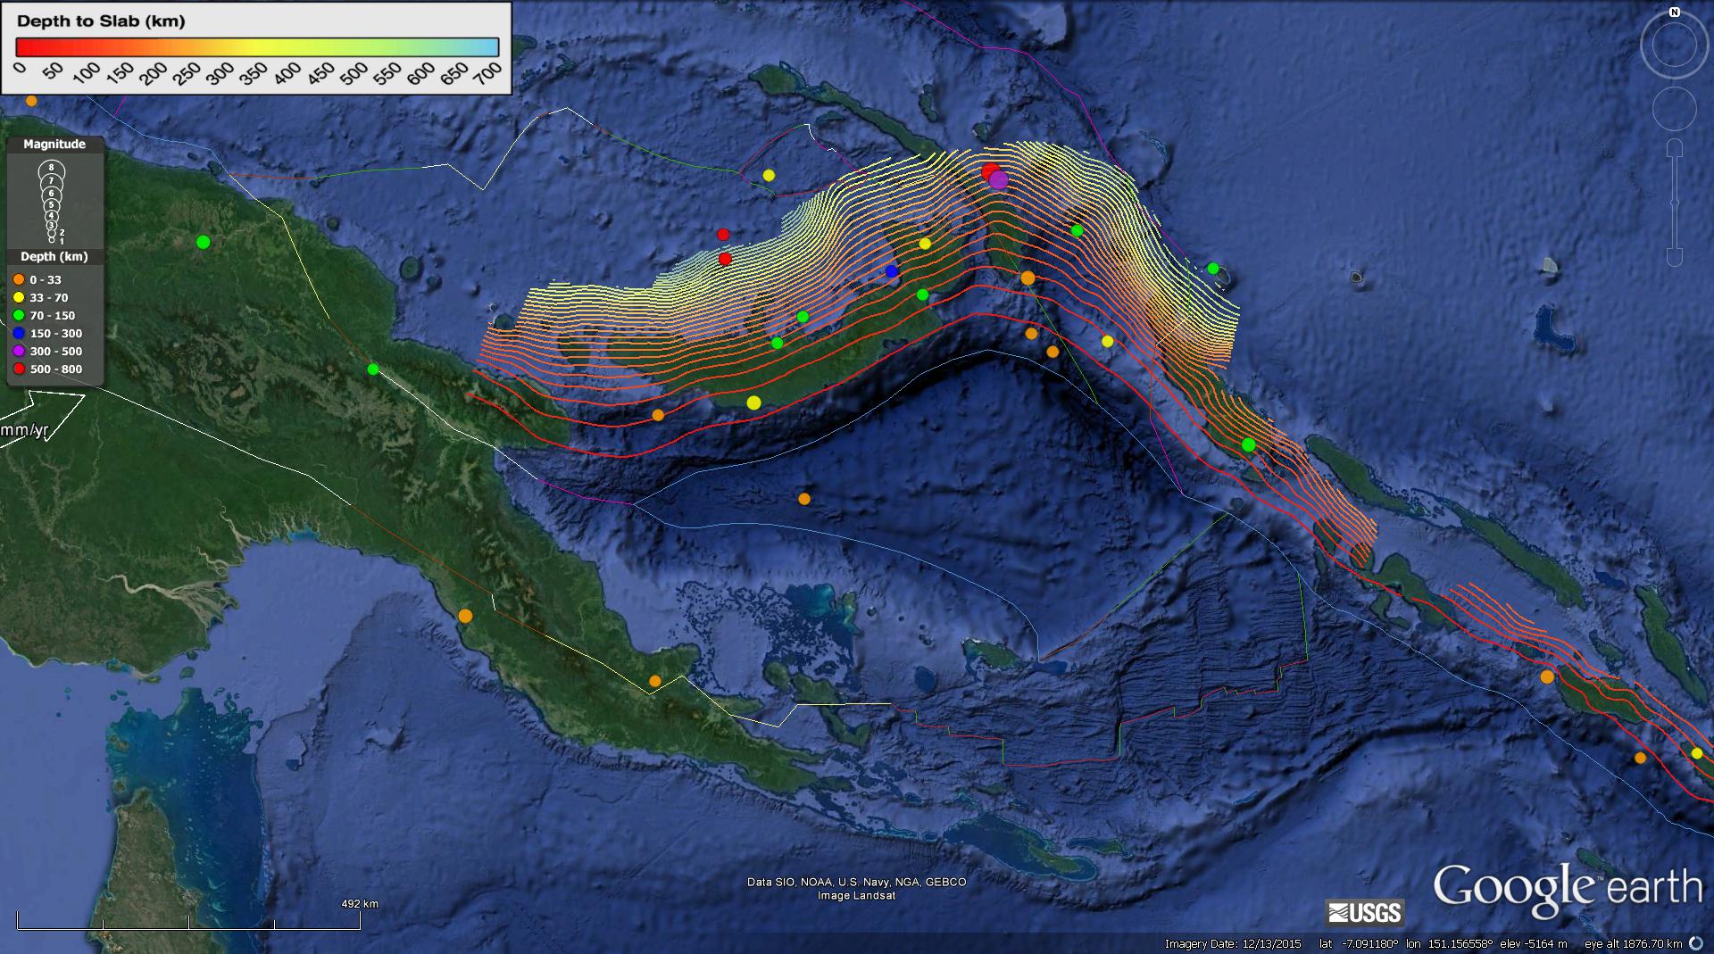Screen dimensions: 1714x954
Task: Click the Imagery Date 12/13/2015 text
Action: pyautogui.click(x=1232, y=944)
